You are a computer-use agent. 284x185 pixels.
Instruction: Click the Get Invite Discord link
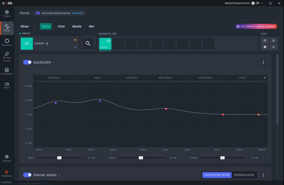77,13
